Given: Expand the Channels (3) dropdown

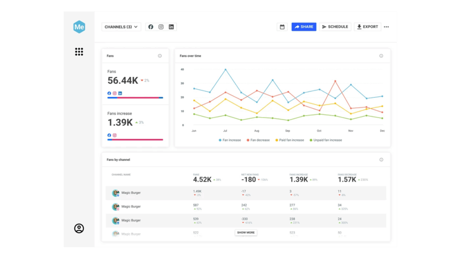Looking at the screenshot, I should point(121,27).
